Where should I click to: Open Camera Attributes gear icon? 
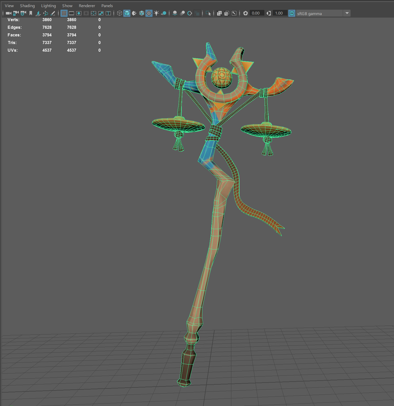tap(23, 13)
